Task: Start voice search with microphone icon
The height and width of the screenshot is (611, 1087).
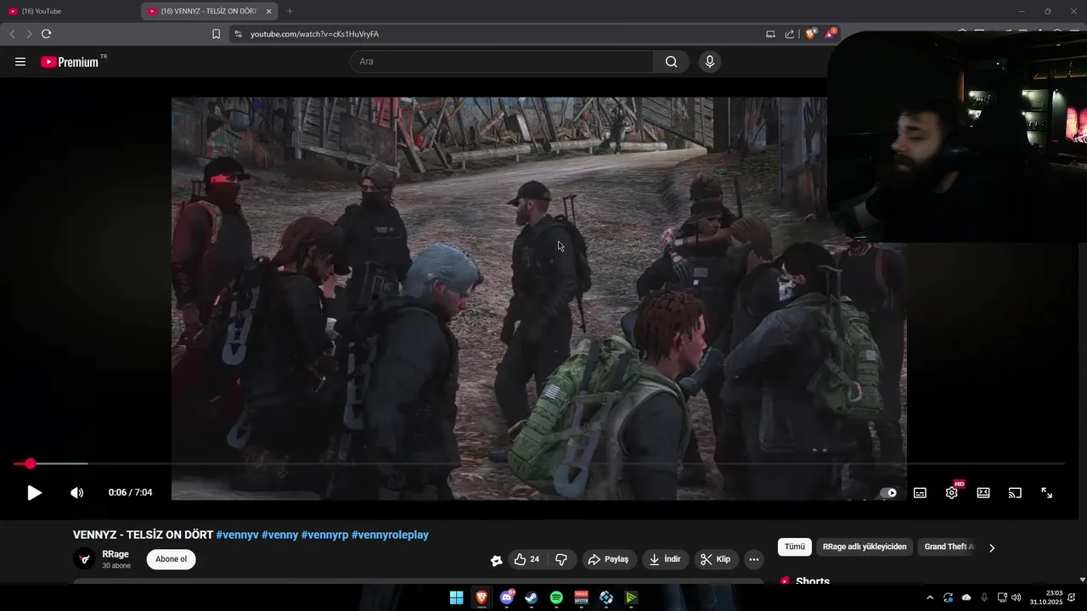Action: click(710, 61)
